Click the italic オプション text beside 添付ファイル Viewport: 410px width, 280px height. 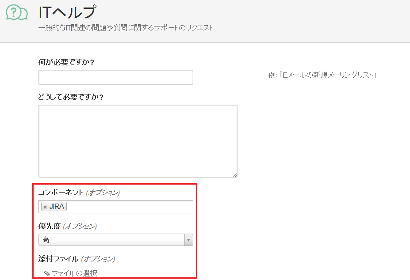pos(98,259)
